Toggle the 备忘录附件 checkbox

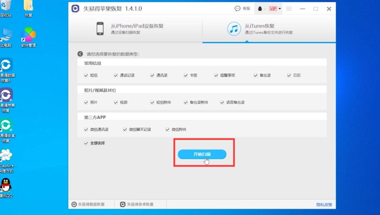pyautogui.click(x=186, y=102)
